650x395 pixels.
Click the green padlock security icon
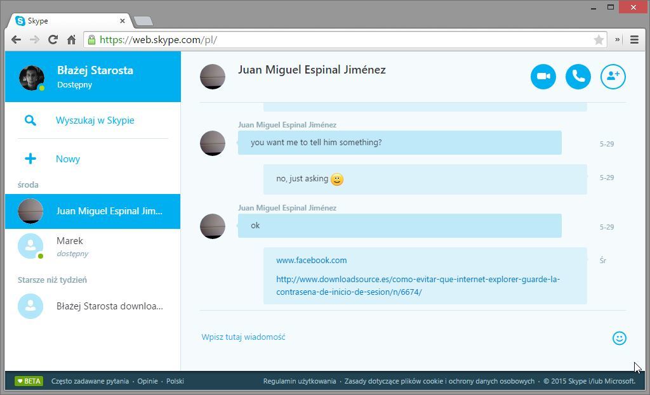coord(91,40)
